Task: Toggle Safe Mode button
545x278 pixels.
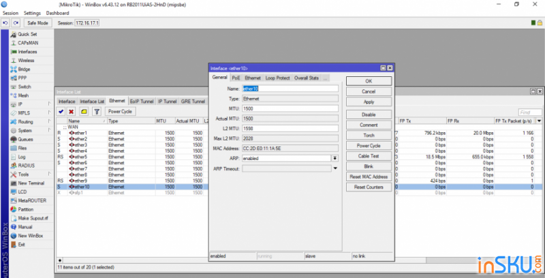Action: click(37, 23)
